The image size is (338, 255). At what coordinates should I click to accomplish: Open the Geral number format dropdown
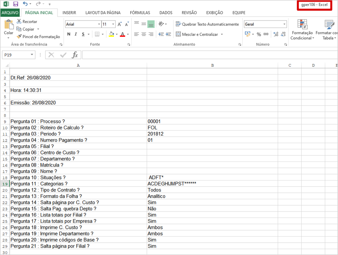click(x=284, y=24)
